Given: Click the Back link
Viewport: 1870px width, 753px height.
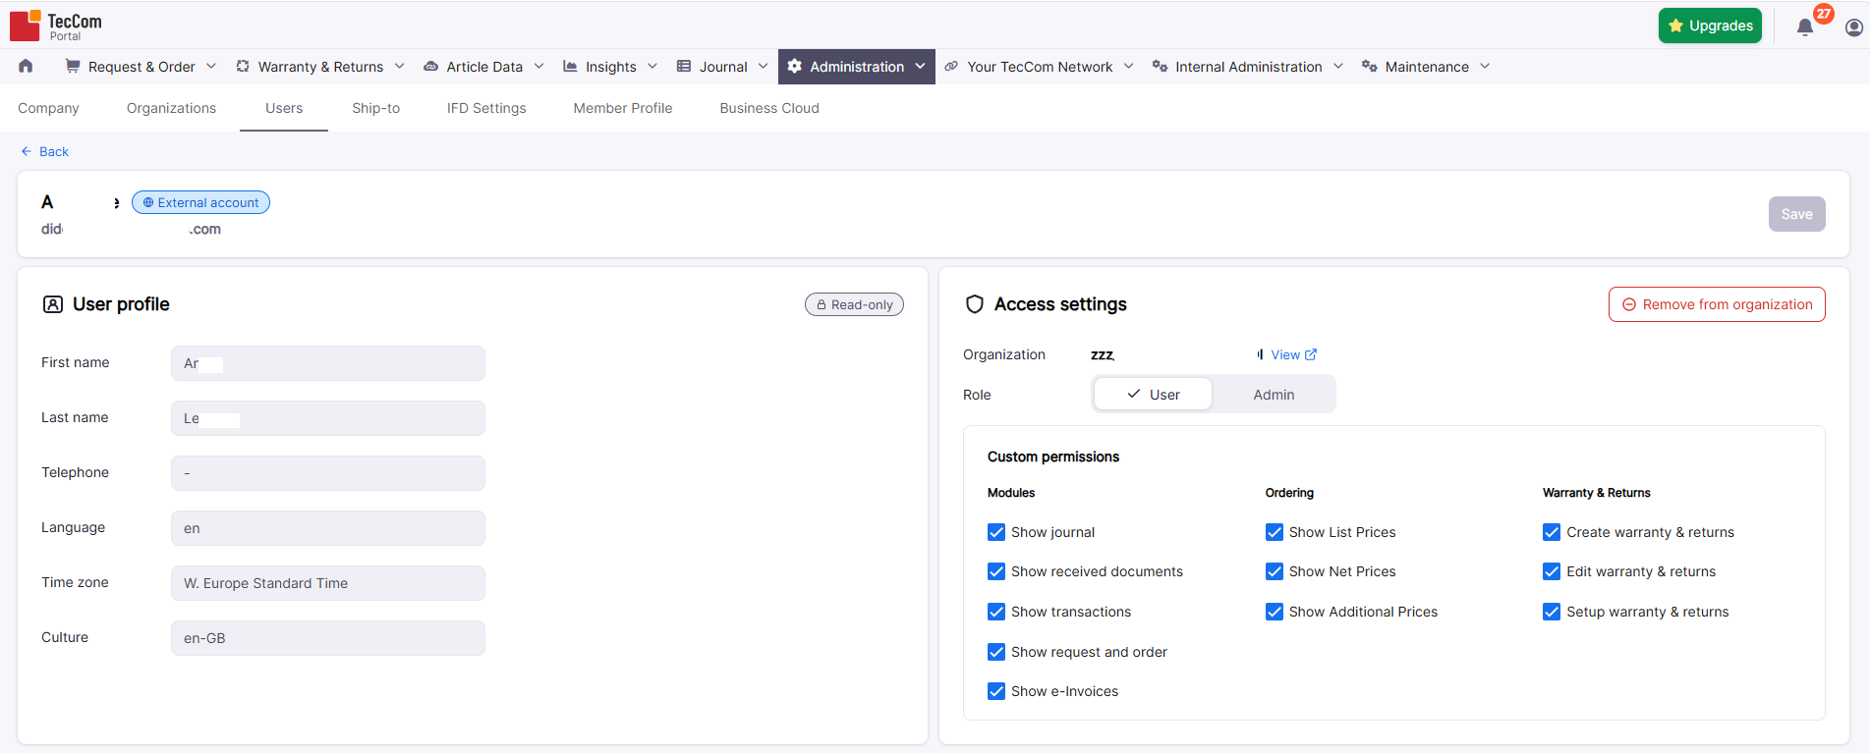Looking at the screenshot, I should [45, 151].
